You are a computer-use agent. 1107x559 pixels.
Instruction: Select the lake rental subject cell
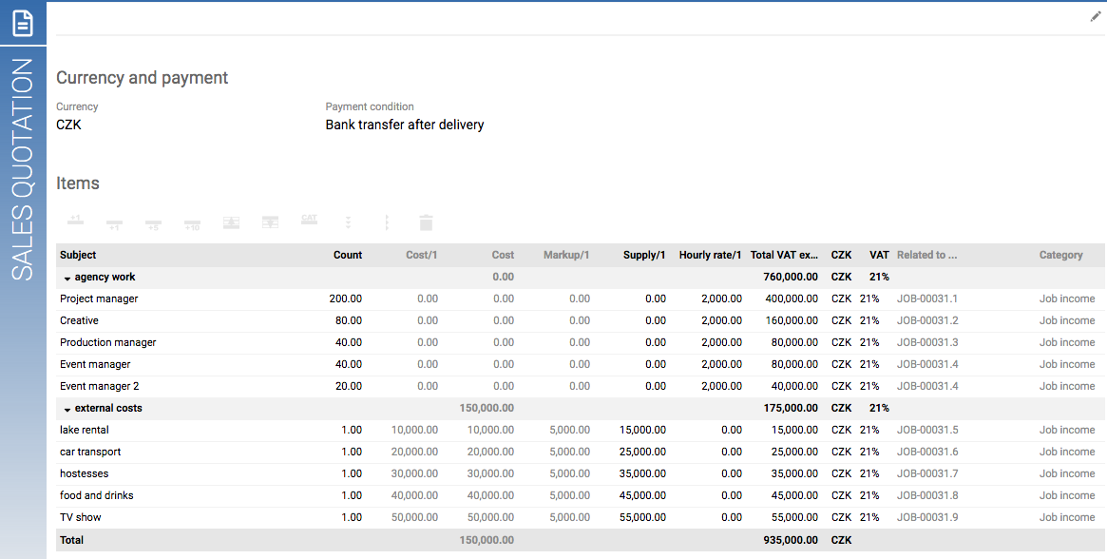coord(84,431)
